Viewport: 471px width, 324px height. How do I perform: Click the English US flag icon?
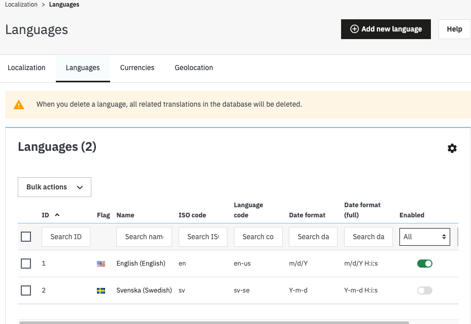[x=101, y=264]
